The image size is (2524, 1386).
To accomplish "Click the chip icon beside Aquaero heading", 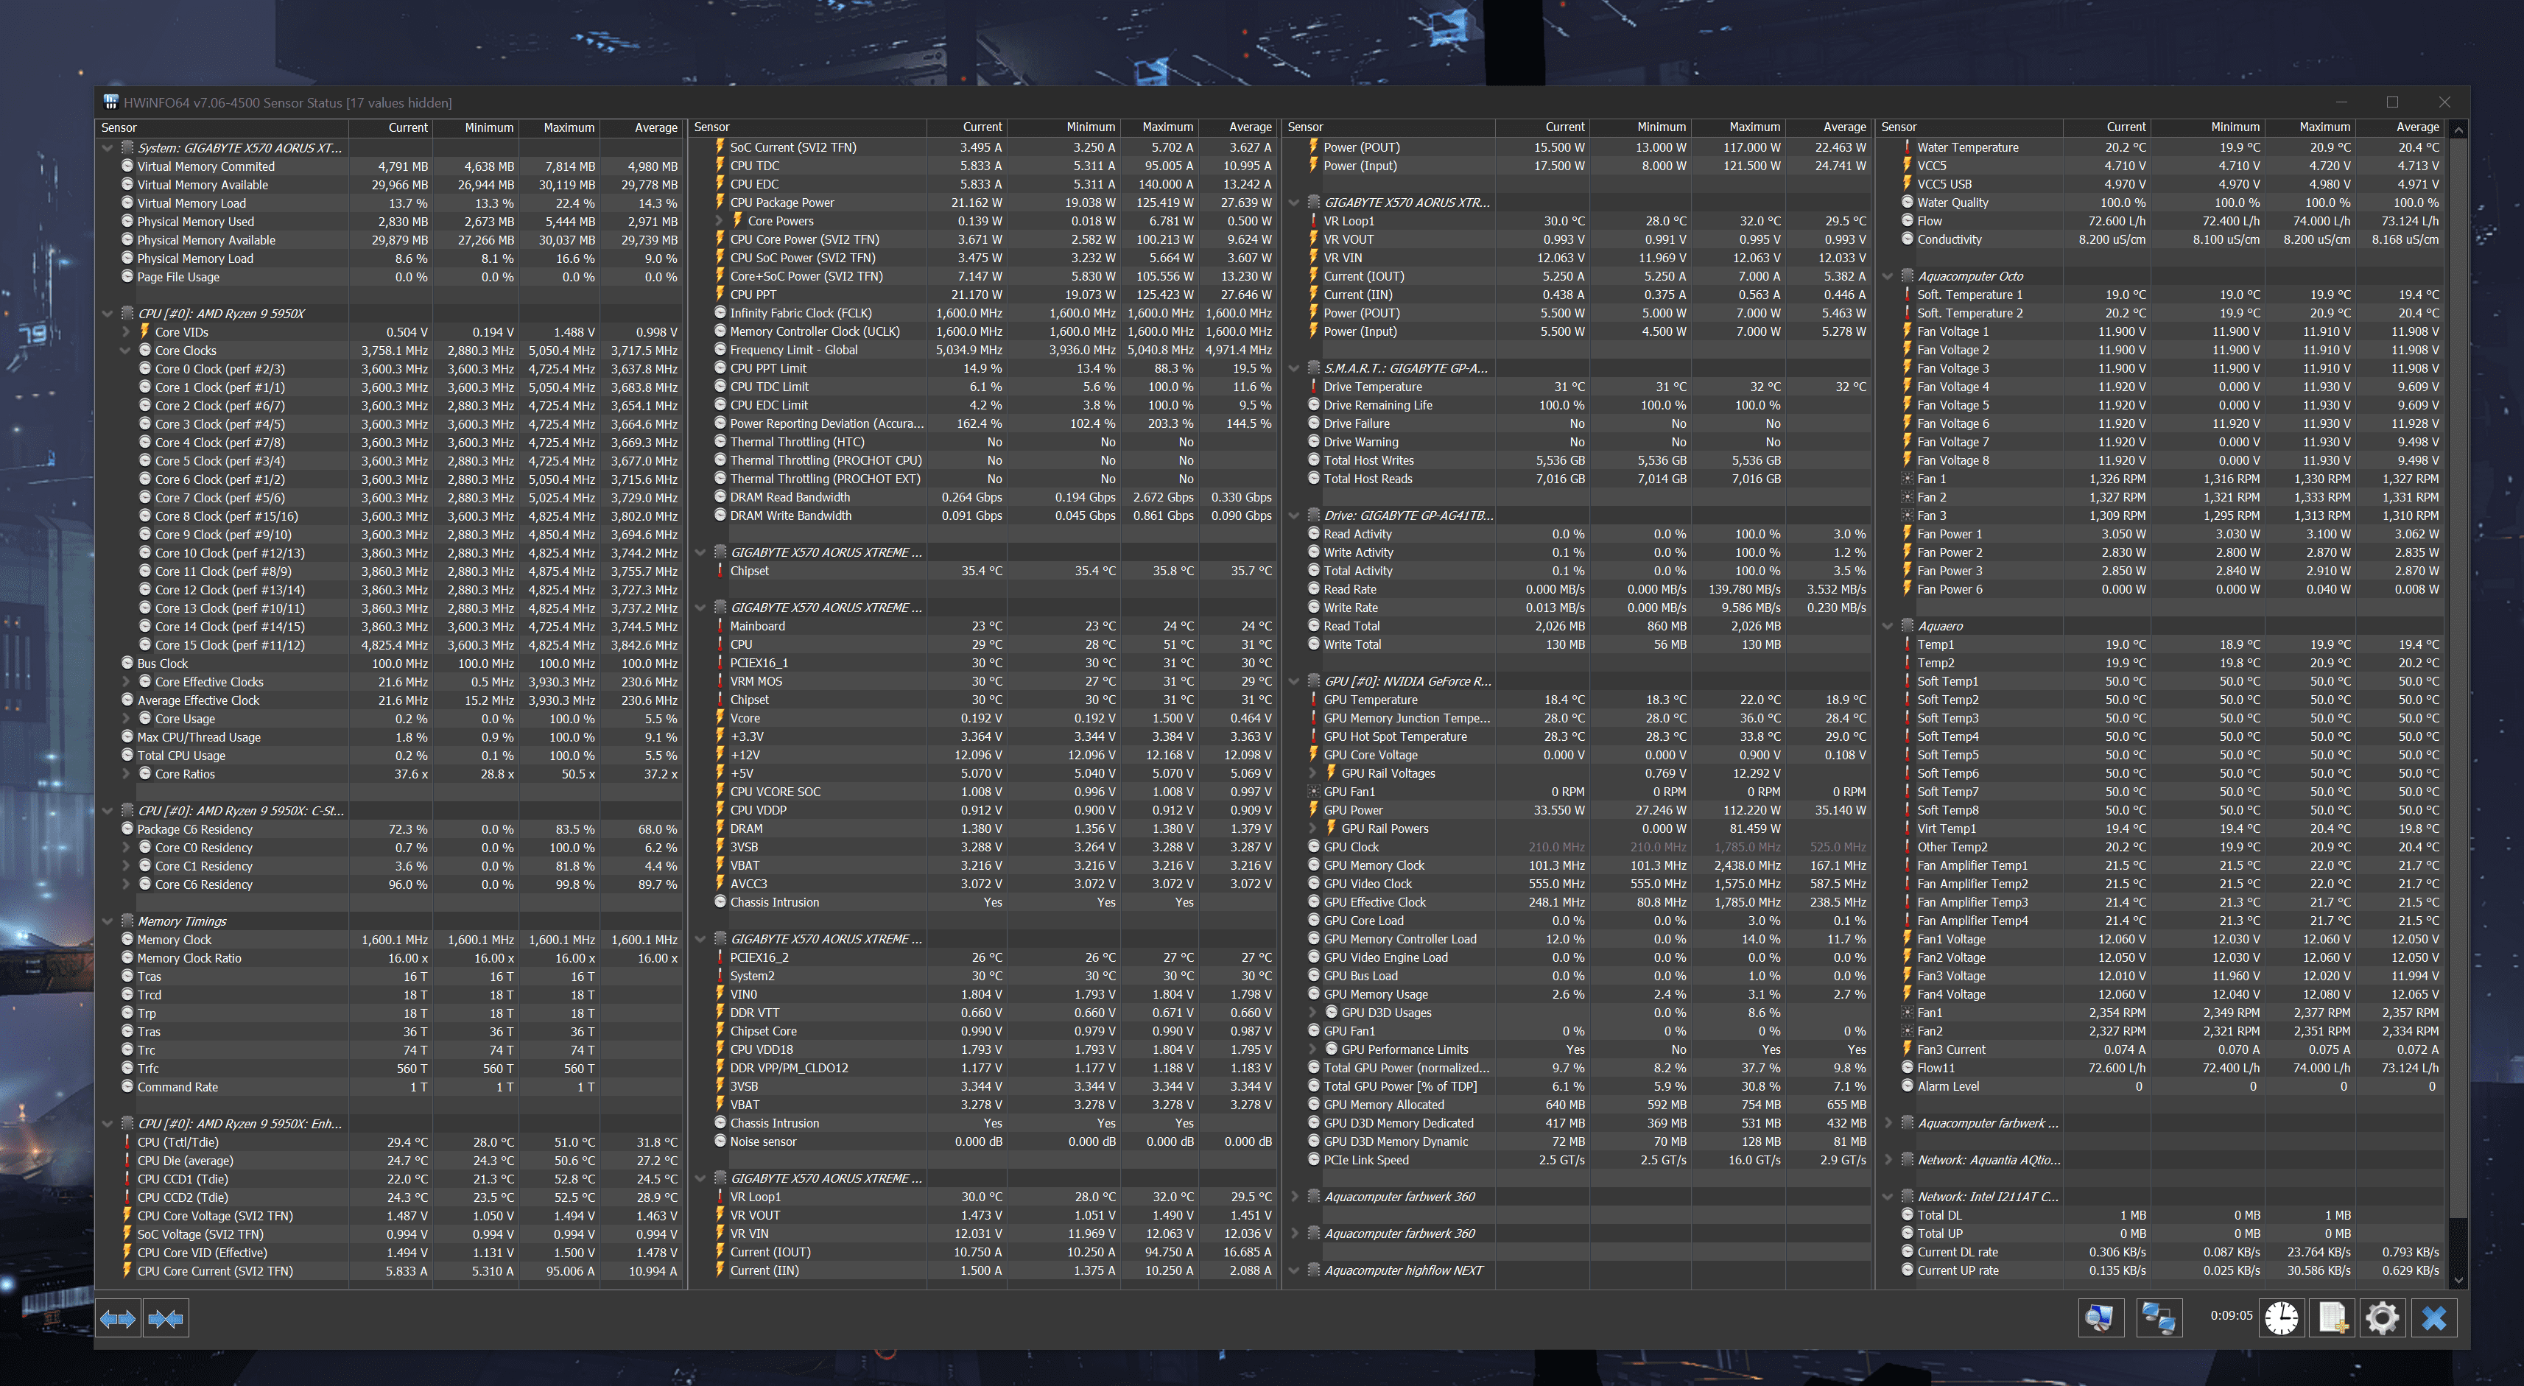I will pyautogui.click(x=1908, y=626).
